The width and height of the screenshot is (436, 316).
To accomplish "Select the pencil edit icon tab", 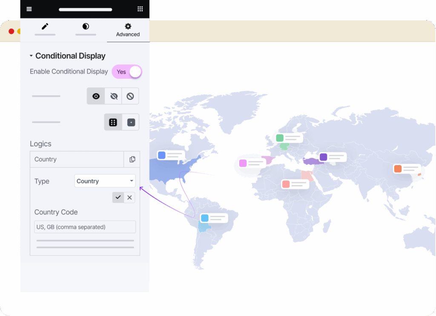I will tap(45, 26).
